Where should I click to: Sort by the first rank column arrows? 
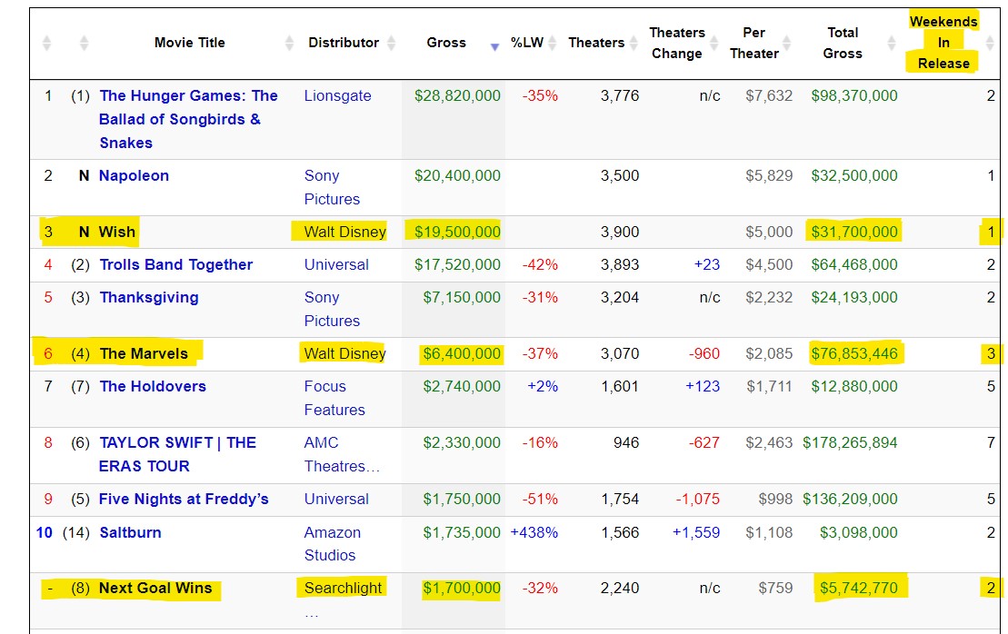(47, 44)
